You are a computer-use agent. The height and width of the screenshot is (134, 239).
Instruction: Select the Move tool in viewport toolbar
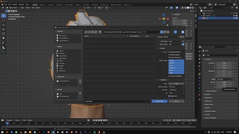[x=3, y=25]
